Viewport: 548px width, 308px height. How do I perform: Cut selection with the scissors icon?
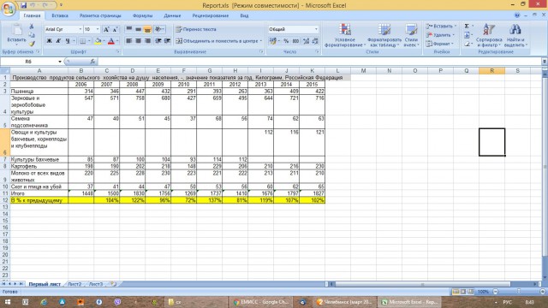pyautogui.click(x=32, y=27)
